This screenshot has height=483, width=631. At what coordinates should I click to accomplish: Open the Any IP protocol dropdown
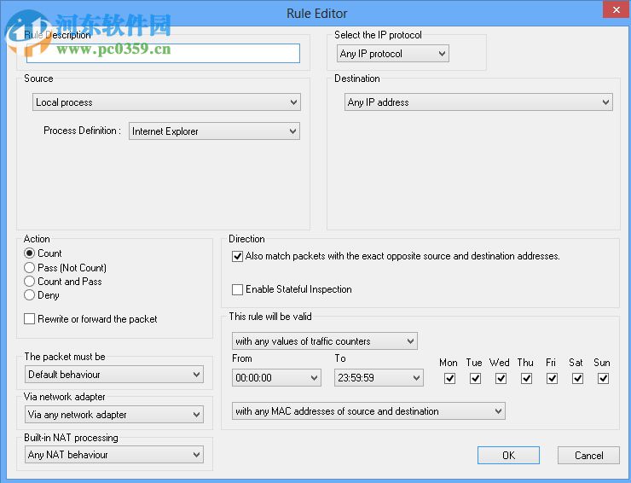pyautogui.click(x=393, y=54)
